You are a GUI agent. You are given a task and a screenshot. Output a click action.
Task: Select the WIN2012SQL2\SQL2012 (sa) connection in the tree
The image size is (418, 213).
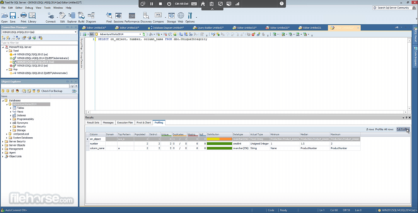32,54
